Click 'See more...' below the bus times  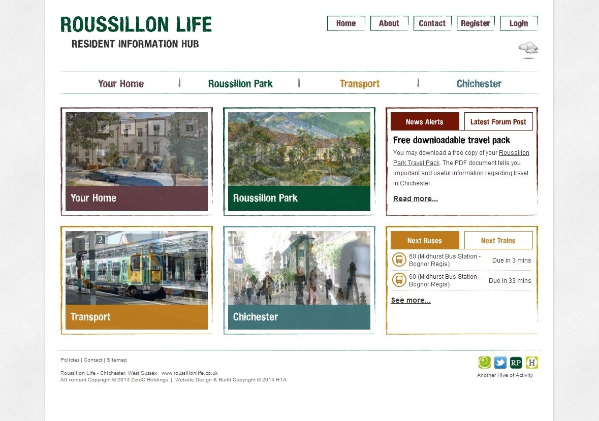(411, 300)
